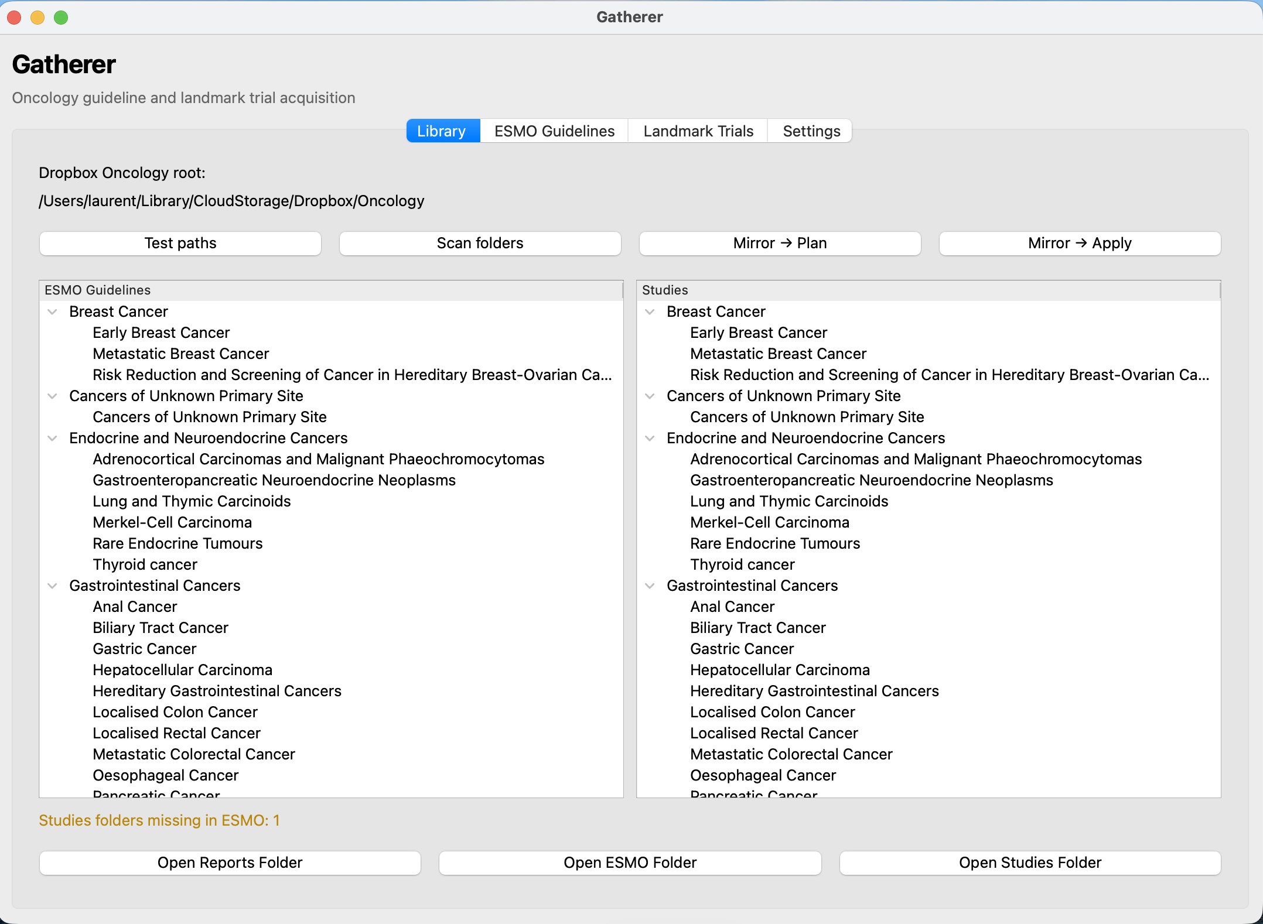
Task: Click the Dropbox Oncology root path text
Action: pyautogui.click(x=231, y=201)
